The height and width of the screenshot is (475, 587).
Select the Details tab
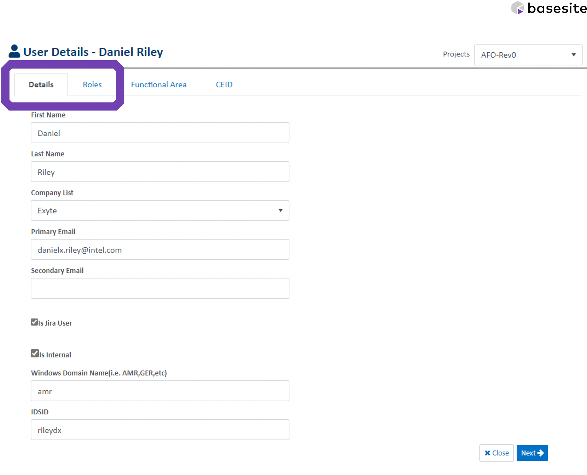[x=41, y=85]
